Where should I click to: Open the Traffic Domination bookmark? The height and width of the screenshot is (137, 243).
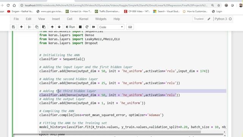pyautogui.click(x=107, y=11)
